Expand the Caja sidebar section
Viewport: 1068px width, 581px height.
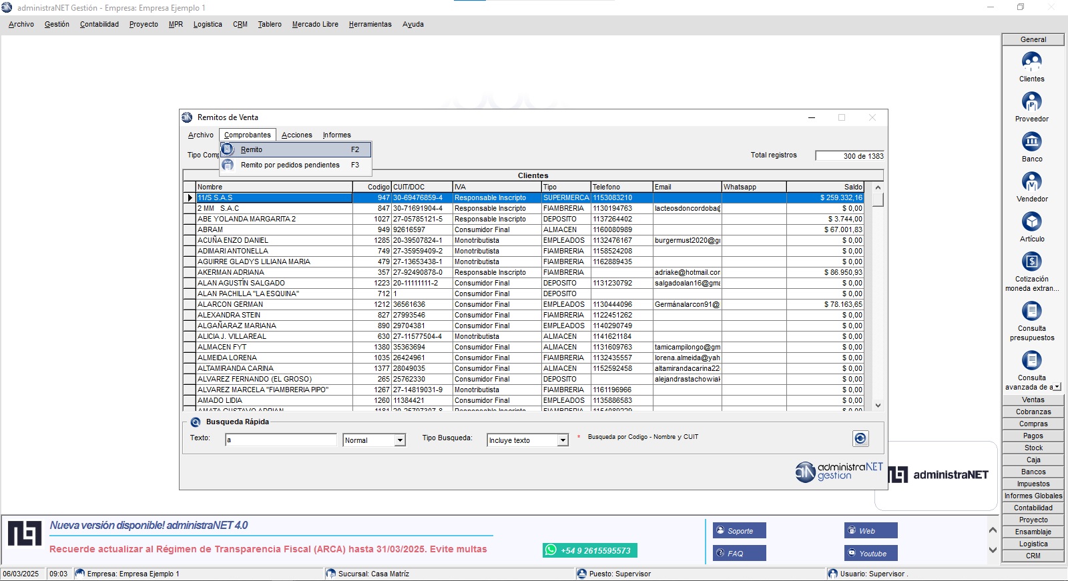(x=1033, y=460)
